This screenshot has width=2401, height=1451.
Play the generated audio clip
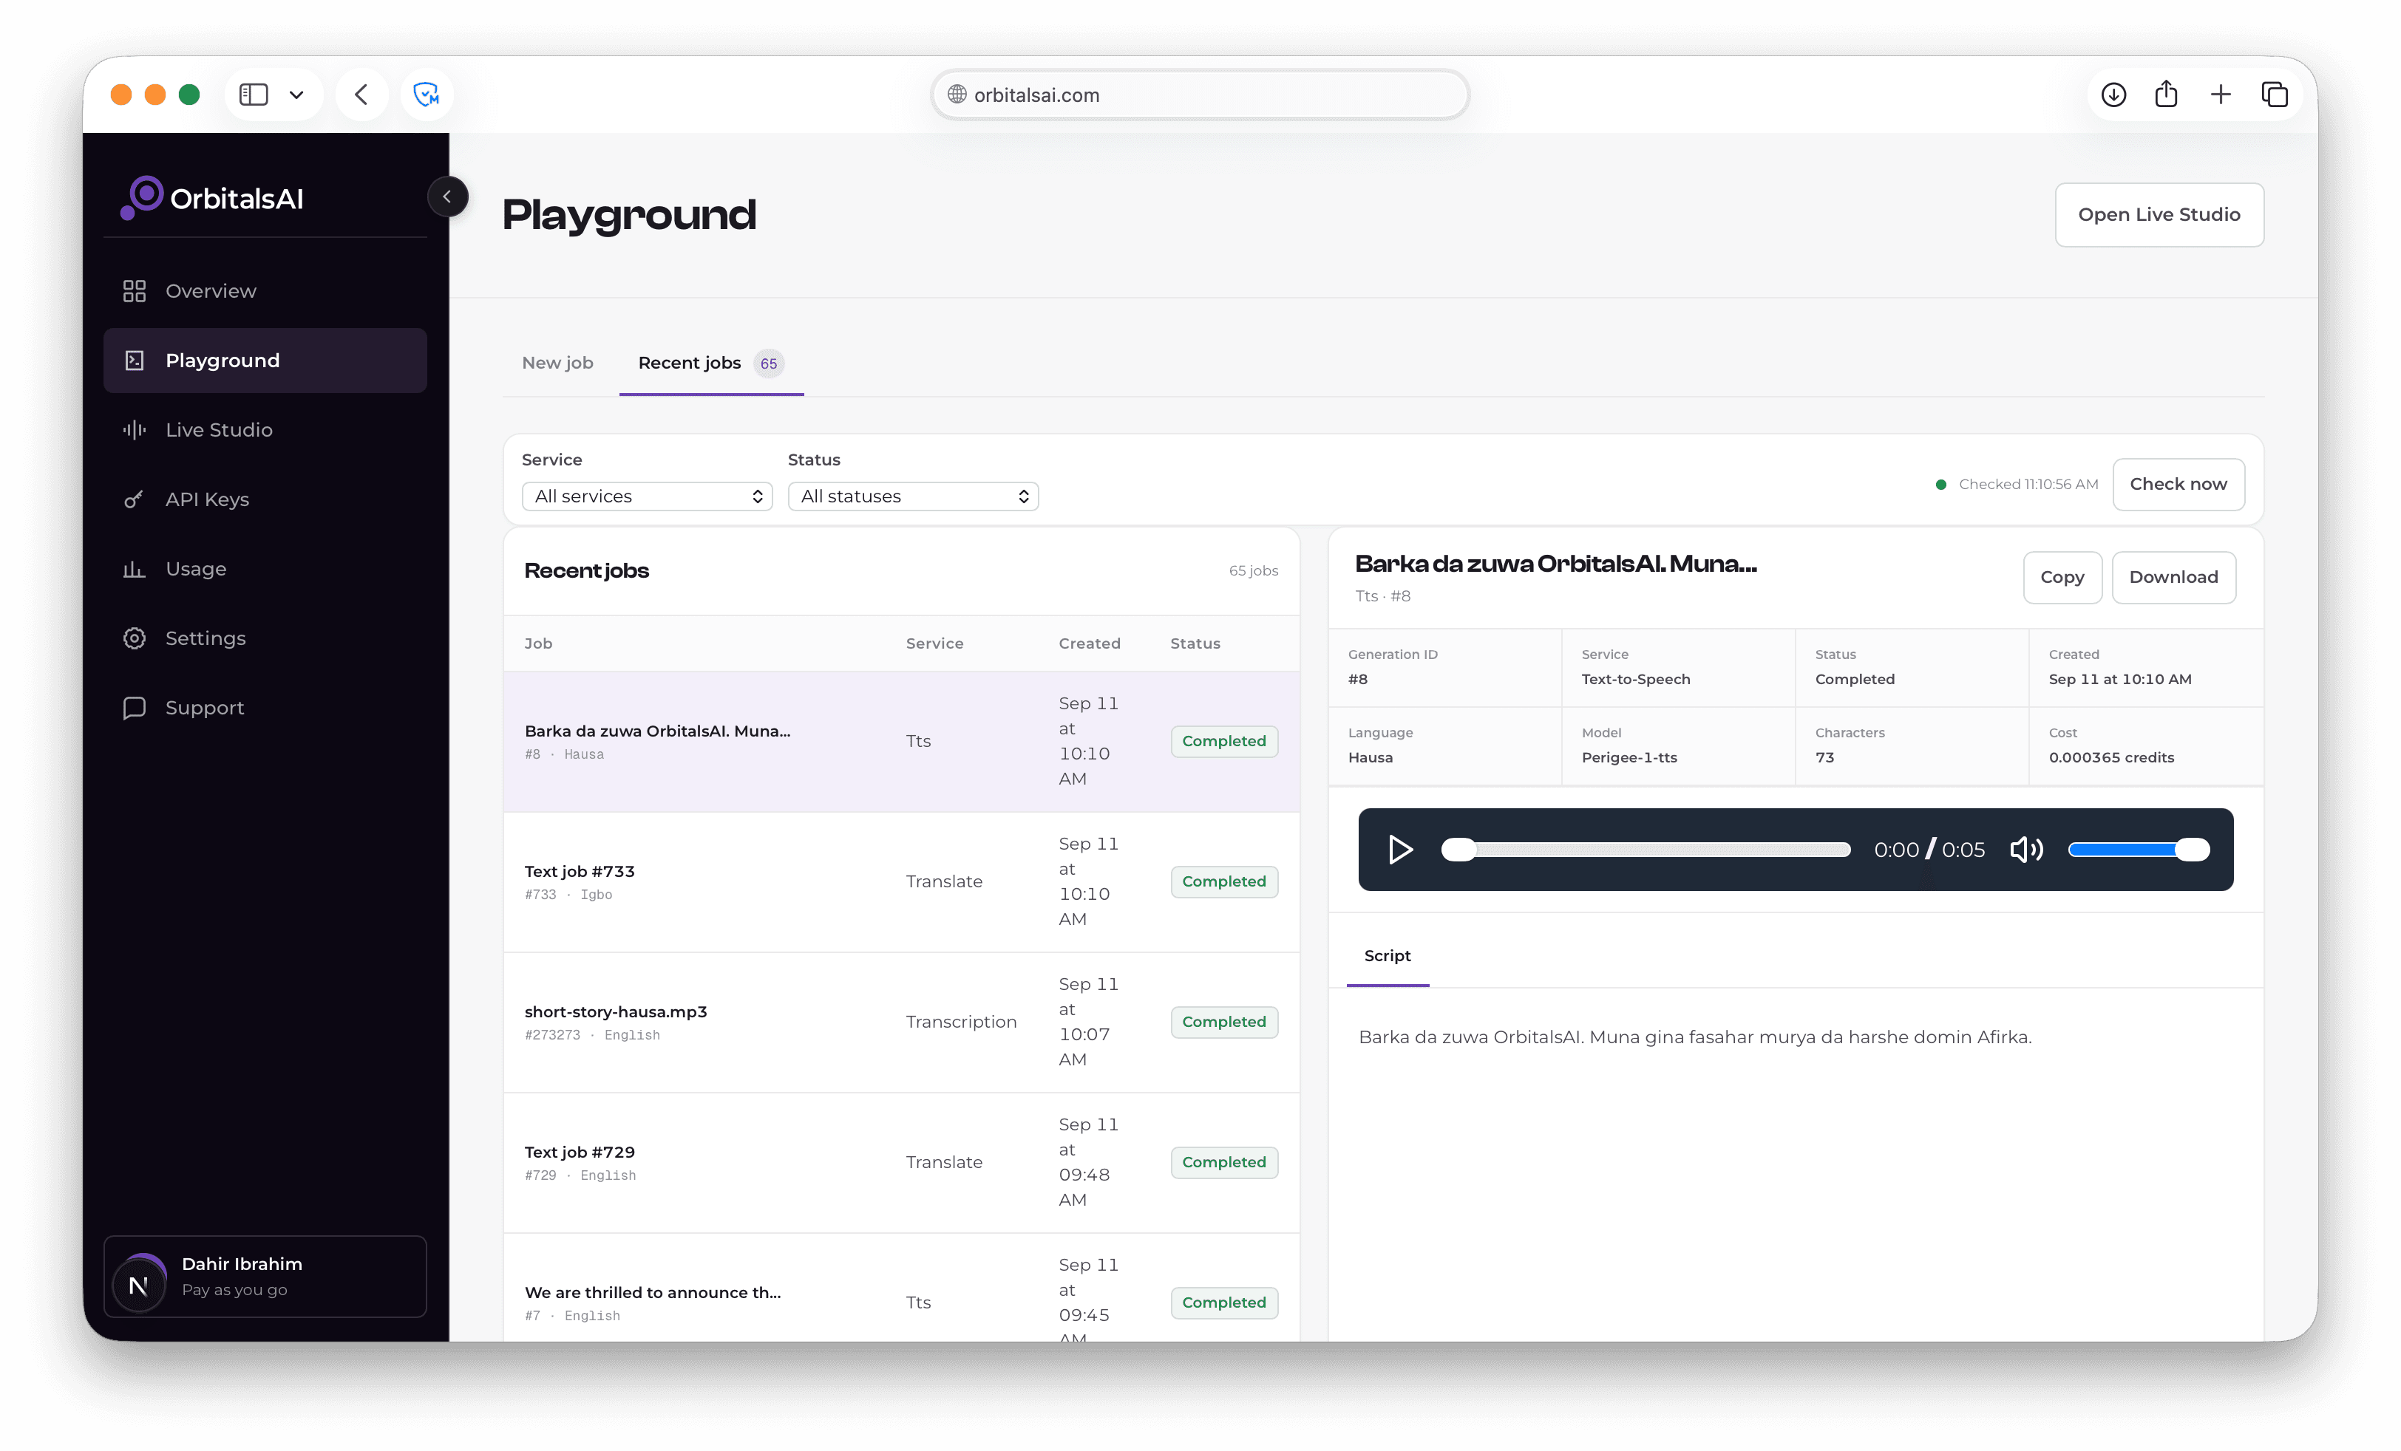1400,849
